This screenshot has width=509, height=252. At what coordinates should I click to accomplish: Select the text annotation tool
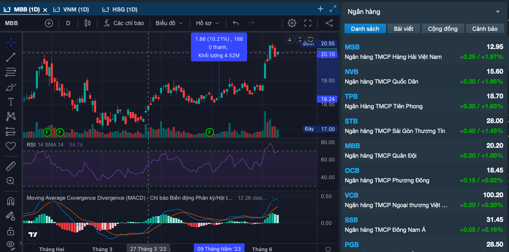click(11, 102)
